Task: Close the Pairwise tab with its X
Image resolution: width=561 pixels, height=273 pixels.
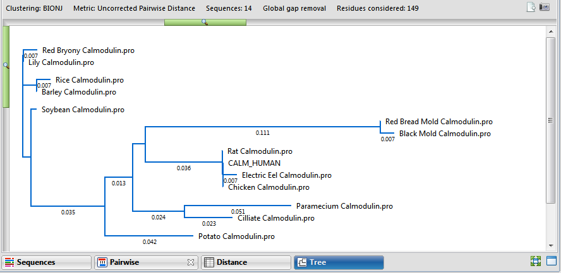Action: coord(191,263)
